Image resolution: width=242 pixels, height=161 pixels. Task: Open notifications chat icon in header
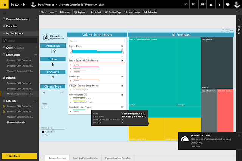pos(194,4)
